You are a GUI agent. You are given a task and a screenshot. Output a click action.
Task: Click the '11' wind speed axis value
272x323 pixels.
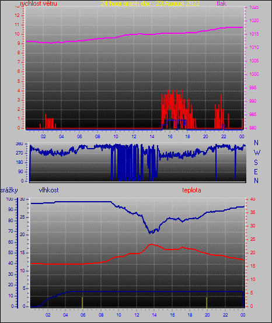pos(17,24)
